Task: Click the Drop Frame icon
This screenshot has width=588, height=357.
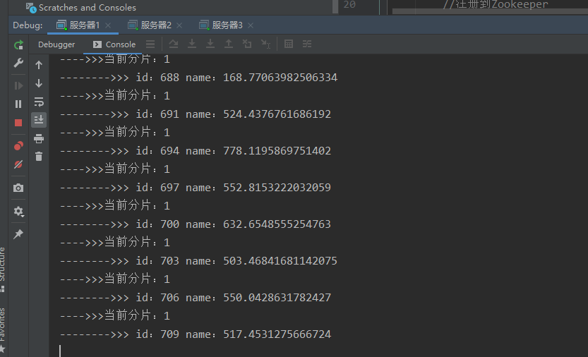Action: (247, 44)
